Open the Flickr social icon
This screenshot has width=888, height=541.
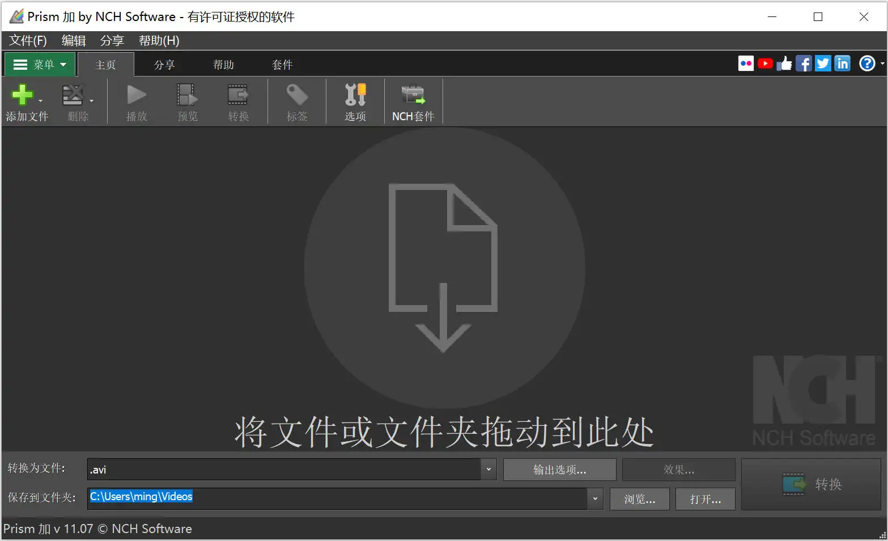746,64
